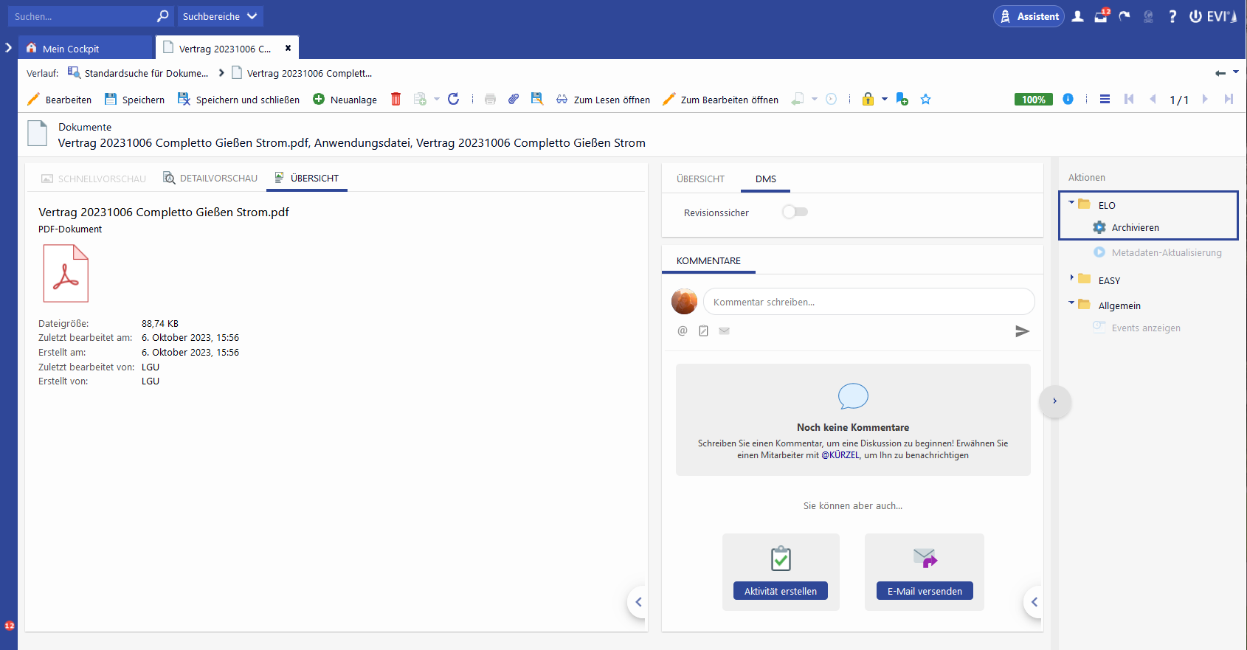Viewport: 1247px width, 650px height.
Task: Click the red trash delete icon
Action: click(395, 100)
